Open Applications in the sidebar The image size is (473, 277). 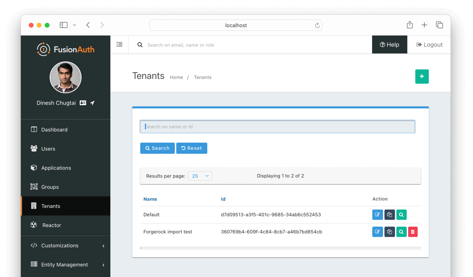(66, 168)
